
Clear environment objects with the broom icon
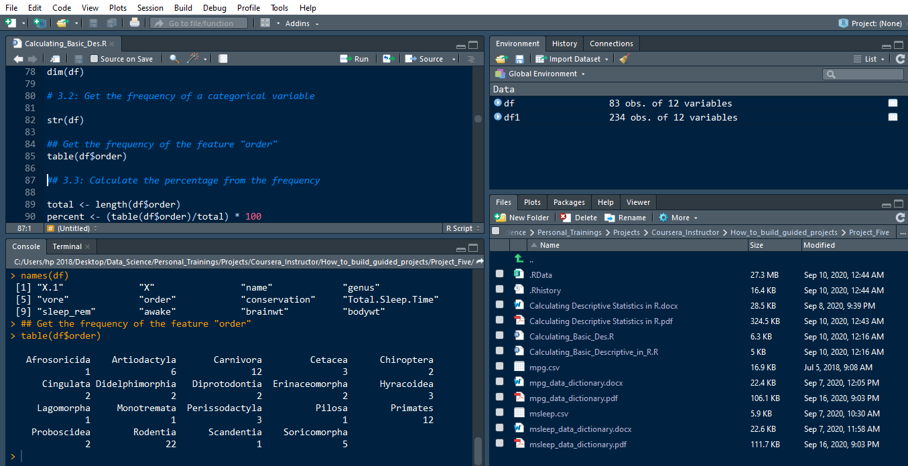coord(625,59)
